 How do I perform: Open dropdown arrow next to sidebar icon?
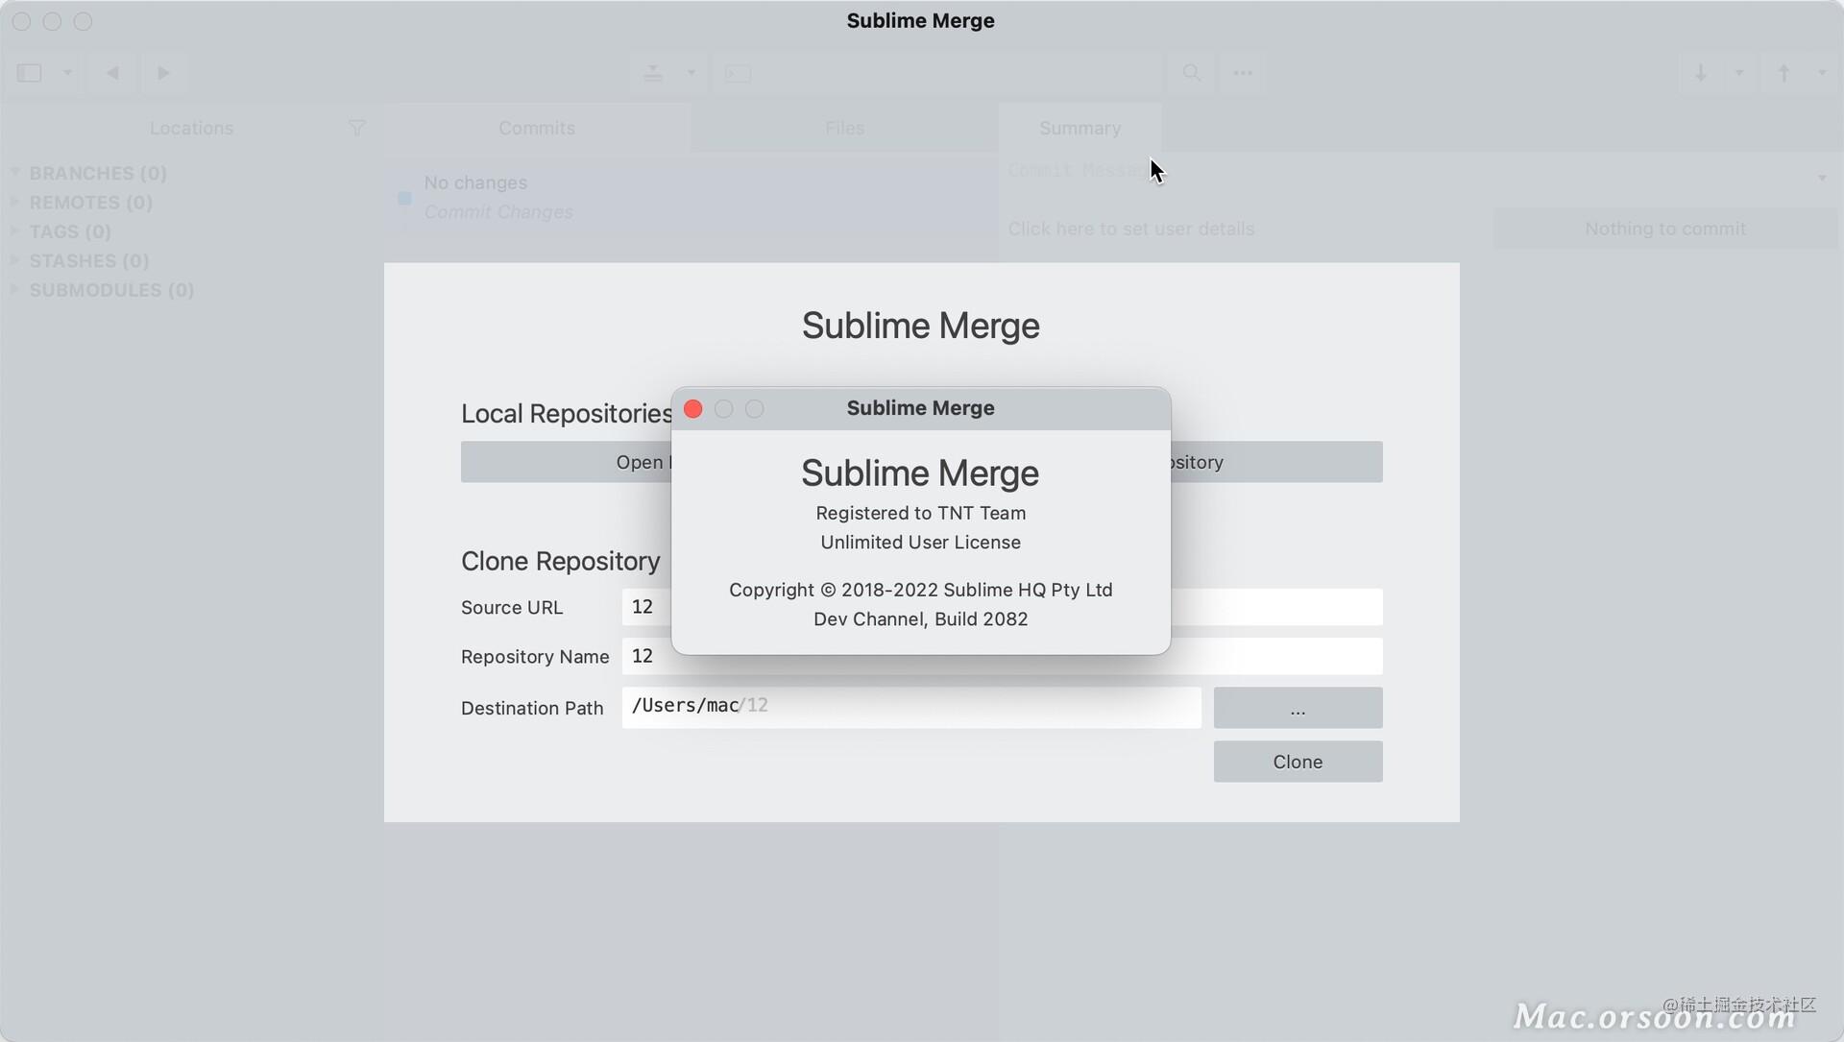pyautogui.click(x=67, y=73)
